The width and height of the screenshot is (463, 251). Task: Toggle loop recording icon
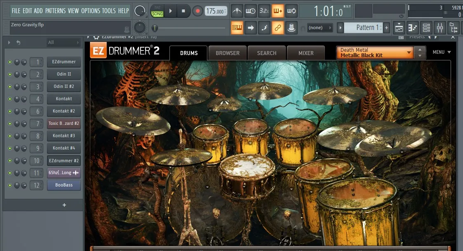[x=291, y=11]
